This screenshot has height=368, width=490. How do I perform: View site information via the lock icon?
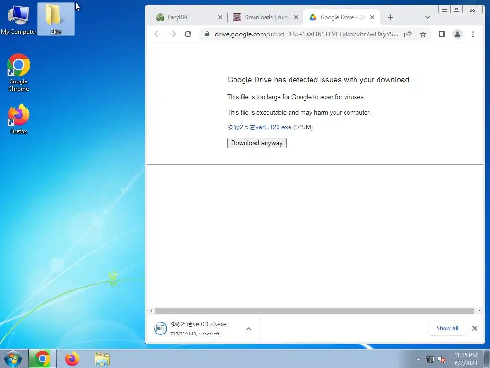point(207,34)
